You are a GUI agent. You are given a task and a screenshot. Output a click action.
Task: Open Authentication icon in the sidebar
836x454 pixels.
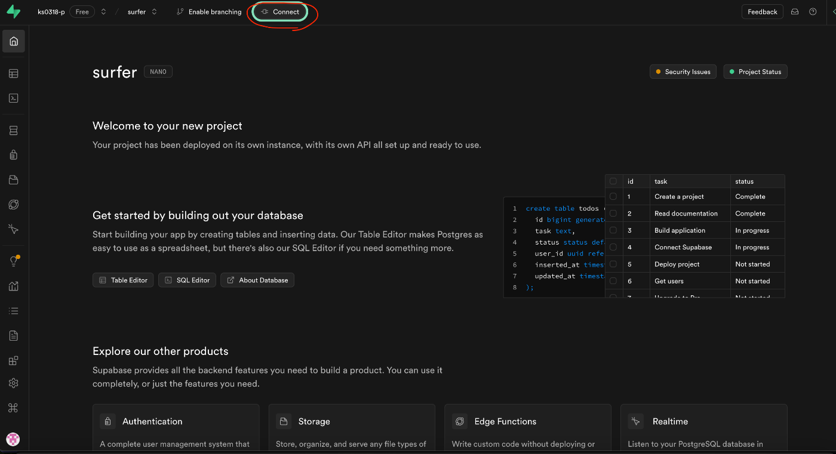(x=14, y=155)
